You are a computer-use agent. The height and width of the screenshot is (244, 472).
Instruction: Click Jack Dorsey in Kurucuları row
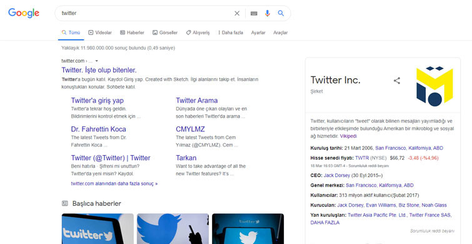[x=350, y=205]
